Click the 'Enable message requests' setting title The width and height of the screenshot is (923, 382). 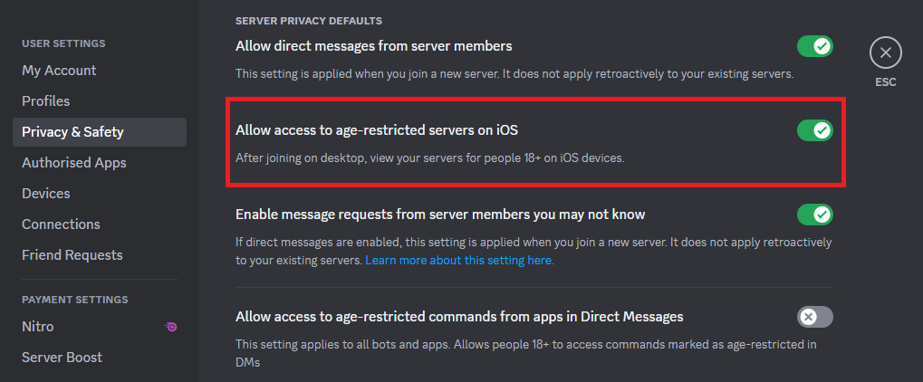click(x=439, y=215)
